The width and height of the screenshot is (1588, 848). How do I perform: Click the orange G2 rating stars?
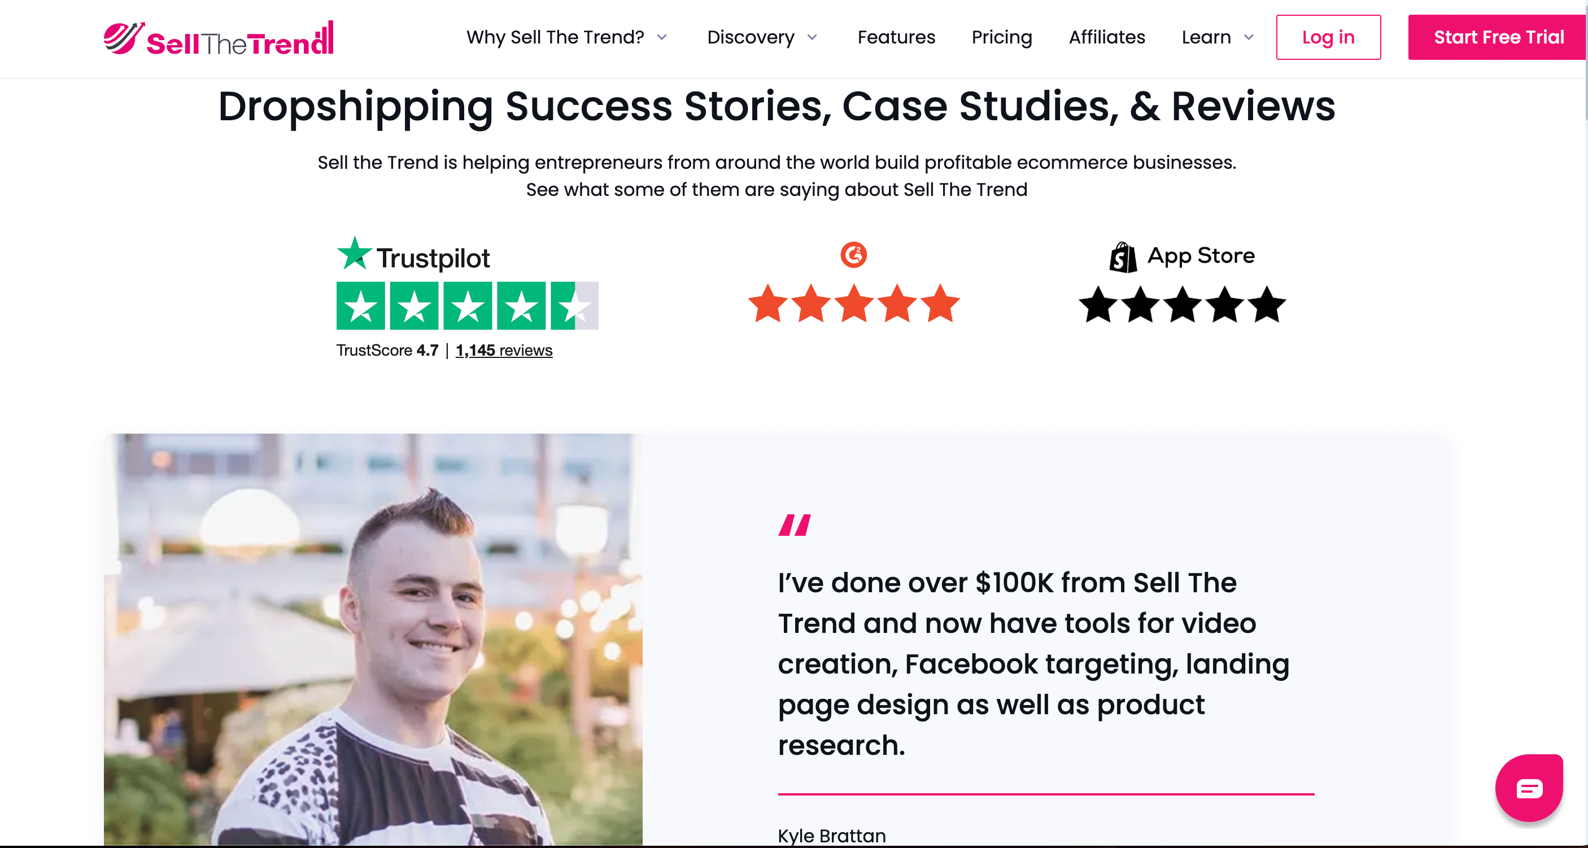(x=853, y=304)
